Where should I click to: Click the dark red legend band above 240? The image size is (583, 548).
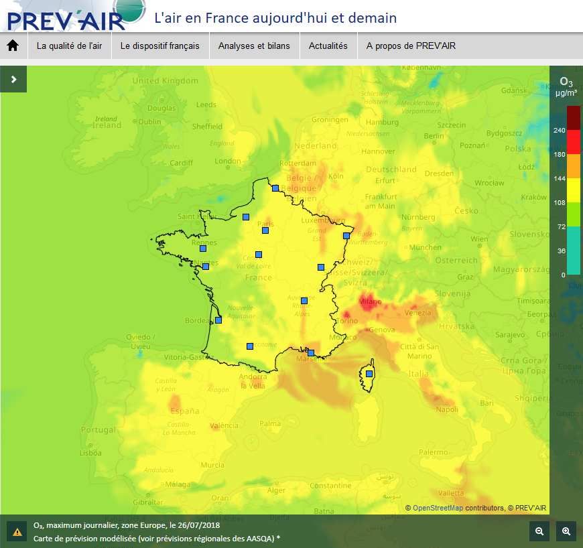click(574, 118)
